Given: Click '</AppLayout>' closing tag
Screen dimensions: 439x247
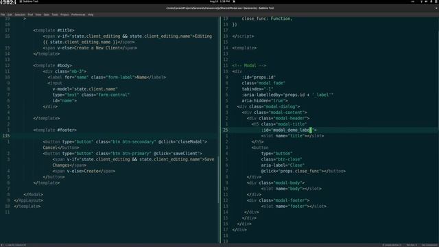Looking at the screenshot, I should [x=29, y=200].
